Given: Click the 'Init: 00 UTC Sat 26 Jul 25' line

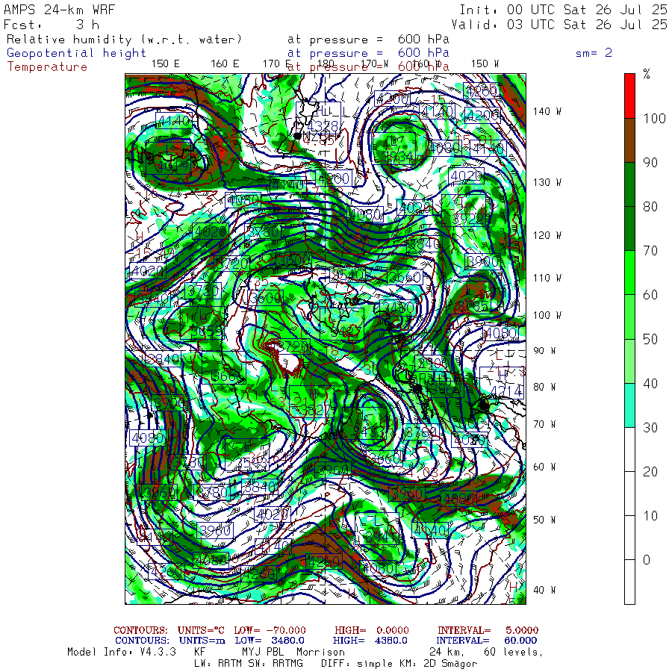Looking at the screenshot, I should coord(564,10).
